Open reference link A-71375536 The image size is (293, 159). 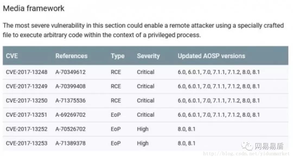coord(71,100)
